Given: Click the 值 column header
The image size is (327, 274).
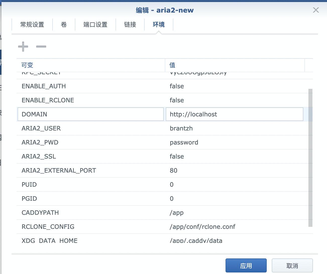Looking at the screenshot, I should [x=172, y=65].
